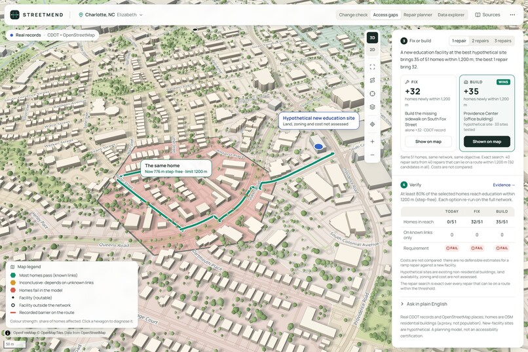
Task: Select the 2 repairs option
Action: [x=480, y=41]
